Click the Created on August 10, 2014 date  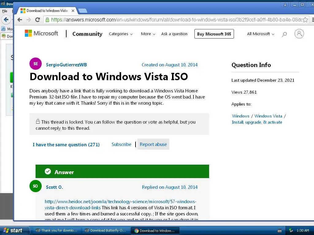169,65
